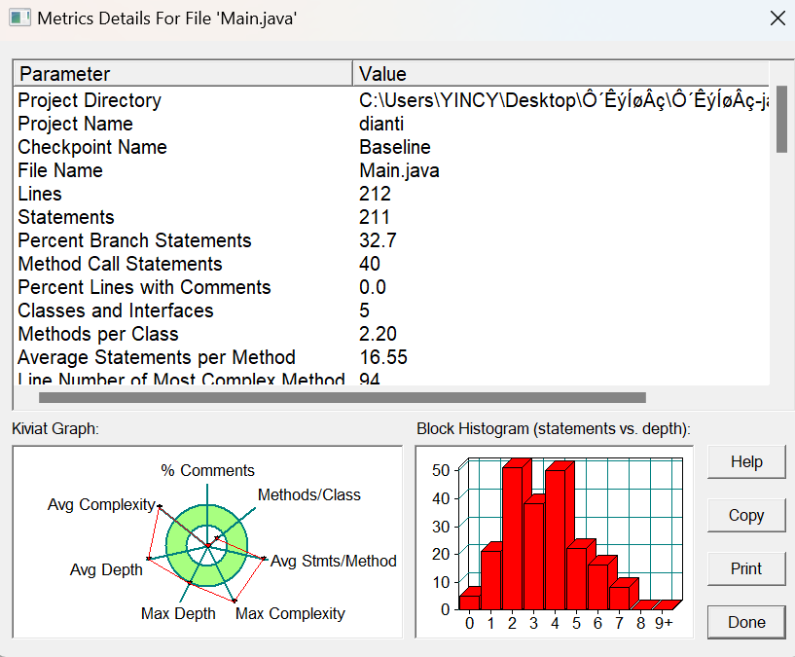Close the Metrics Details dialog
795x657 pixels.
pyautogui.click(x=777, y=18)
